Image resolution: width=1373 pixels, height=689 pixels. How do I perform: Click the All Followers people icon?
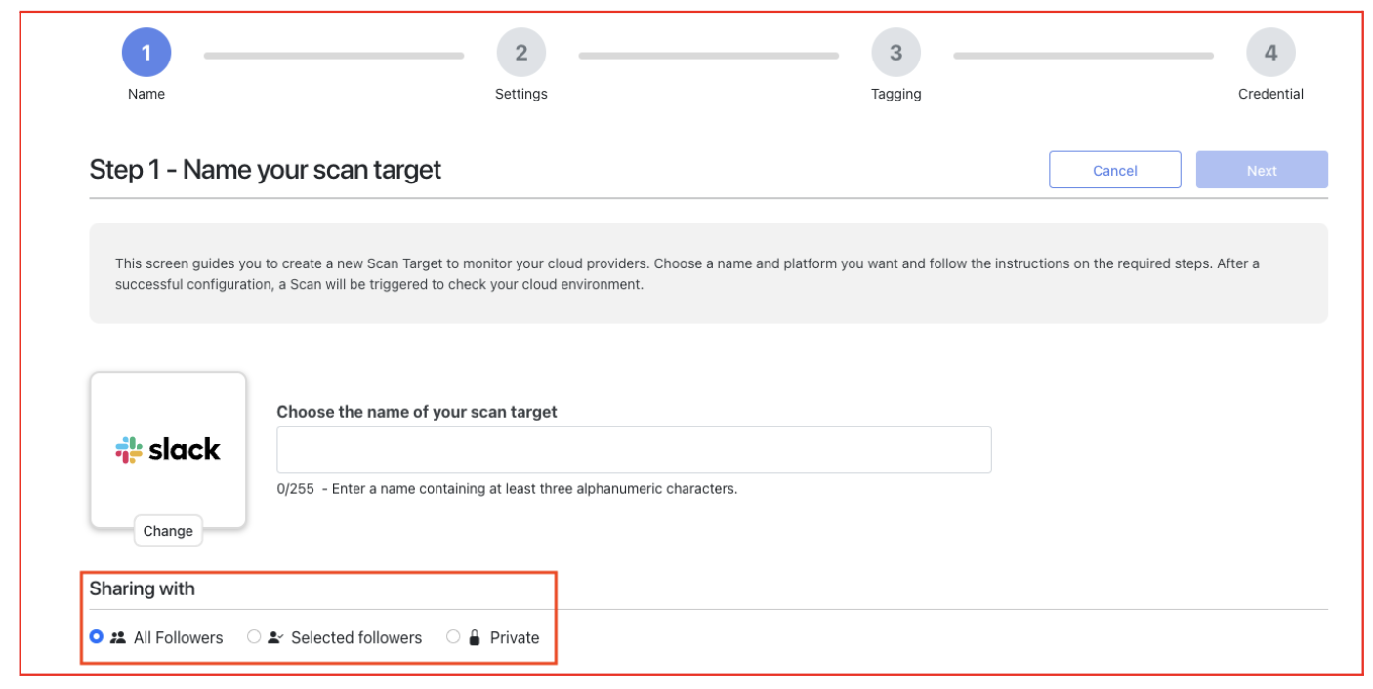click(118, 637)
